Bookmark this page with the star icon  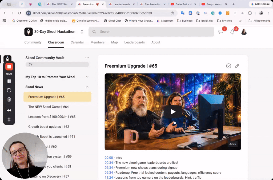pos(172,13)
